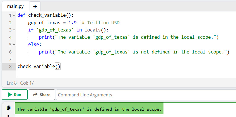The image size is (236, 117).
Task: Click 'locals' in the if statement
Action: coord(93,30)
